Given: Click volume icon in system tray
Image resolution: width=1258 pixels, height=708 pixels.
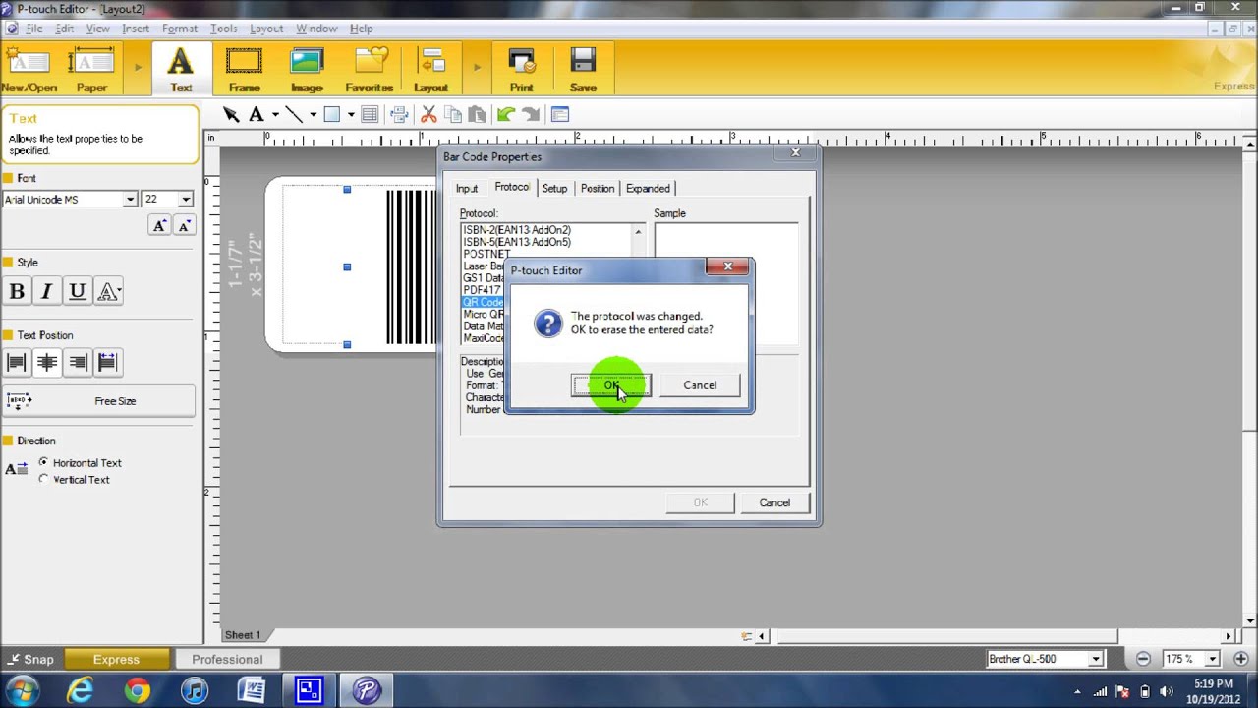Looking at the screenshot, I should (1167, 691).
